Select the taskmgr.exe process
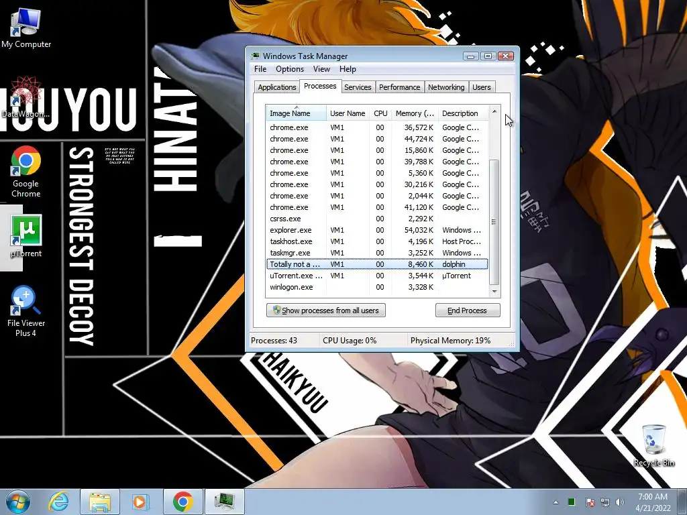Viewport: 687px width, 515px height. [377, 253]
